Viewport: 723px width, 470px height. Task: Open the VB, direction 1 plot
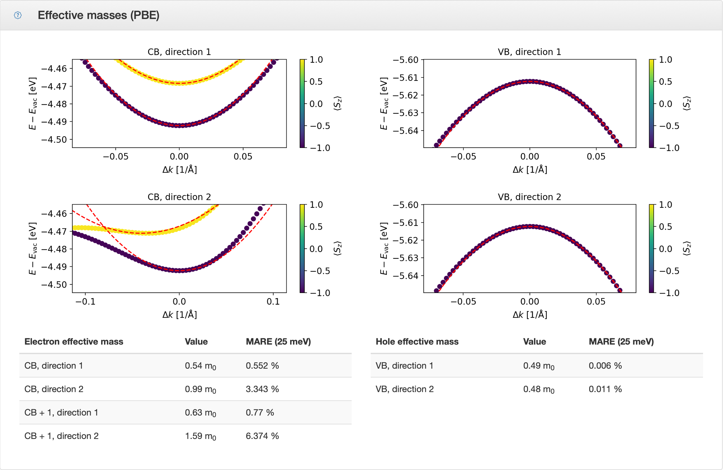[530, 103]
